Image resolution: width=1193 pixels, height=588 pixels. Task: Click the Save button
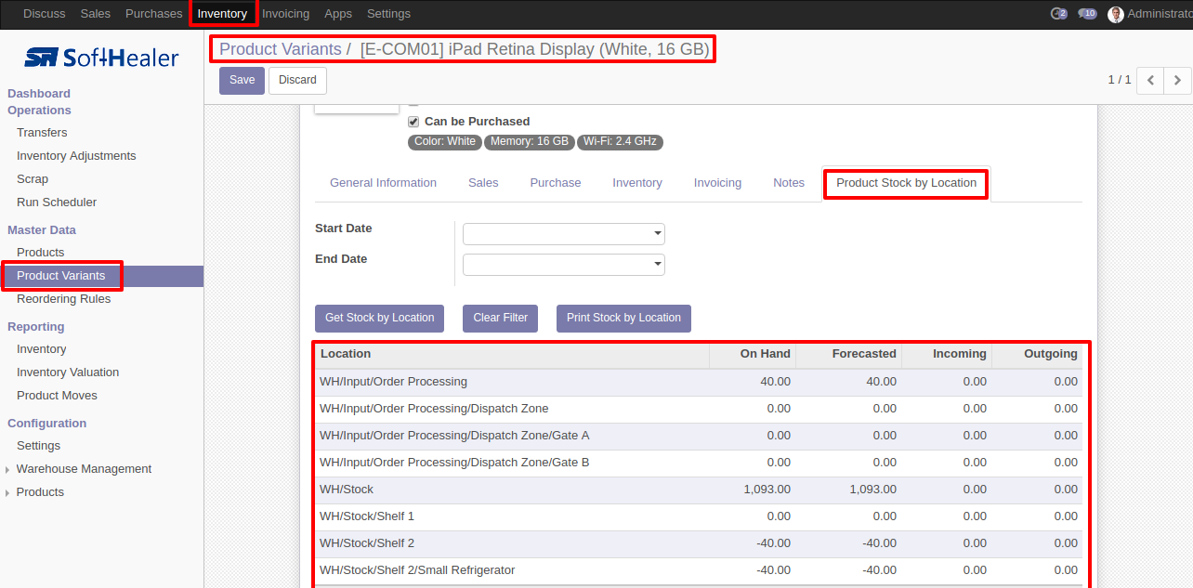point(242,80)
